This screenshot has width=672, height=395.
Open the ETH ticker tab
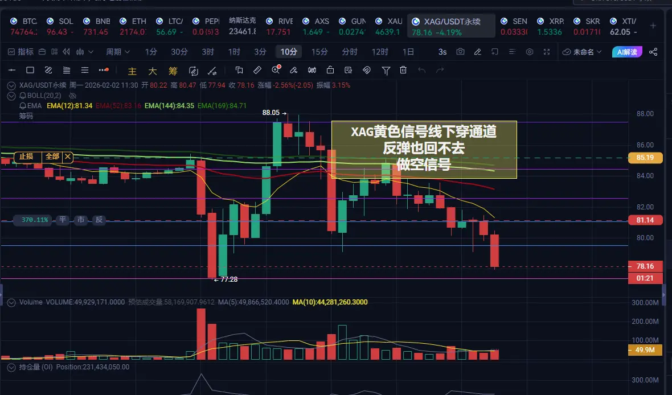tap(133, 26)
